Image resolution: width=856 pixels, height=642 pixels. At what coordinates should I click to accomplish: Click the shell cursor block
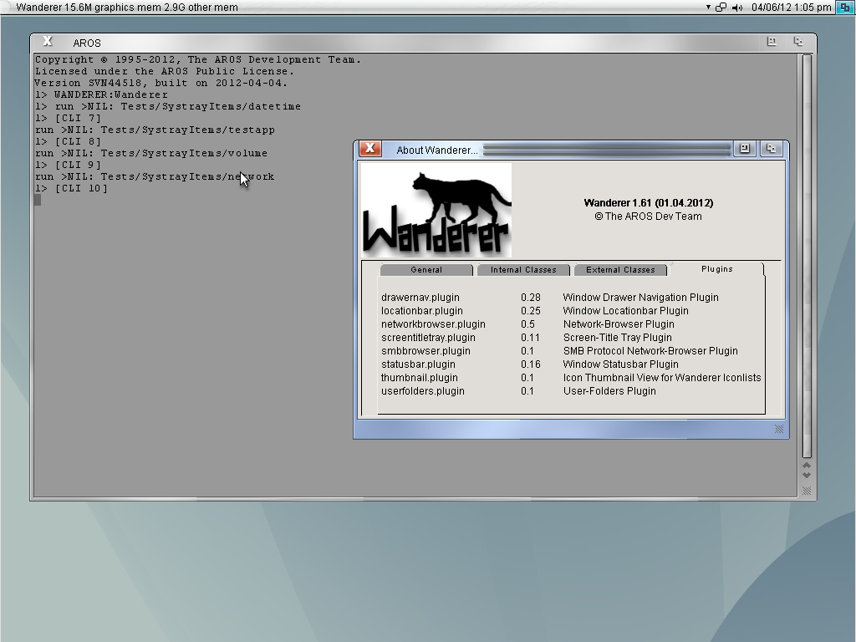point(38,200)
